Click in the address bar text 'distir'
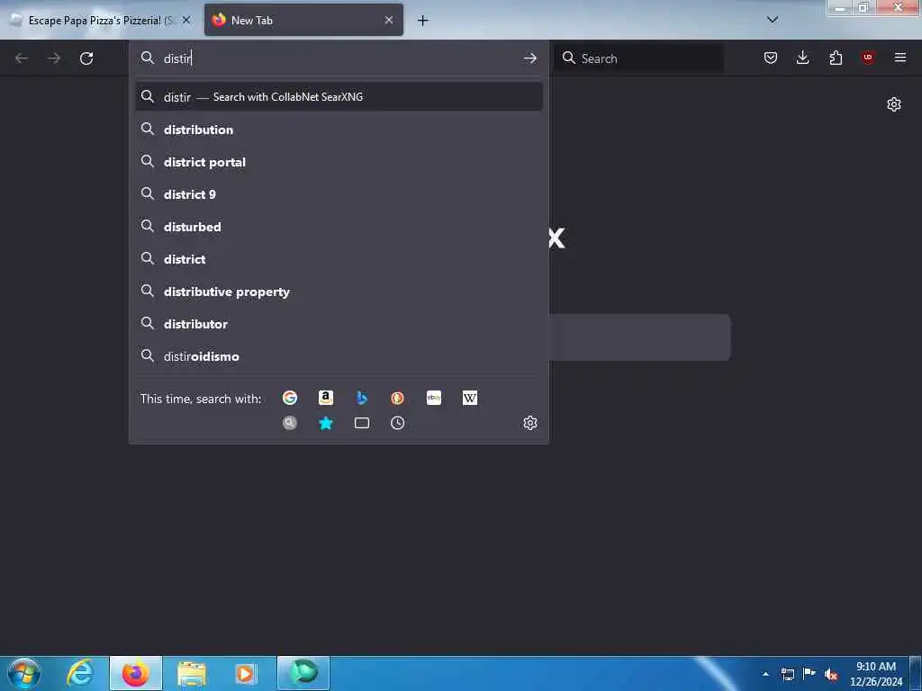922x691 pixels. (x=177, y=58)
